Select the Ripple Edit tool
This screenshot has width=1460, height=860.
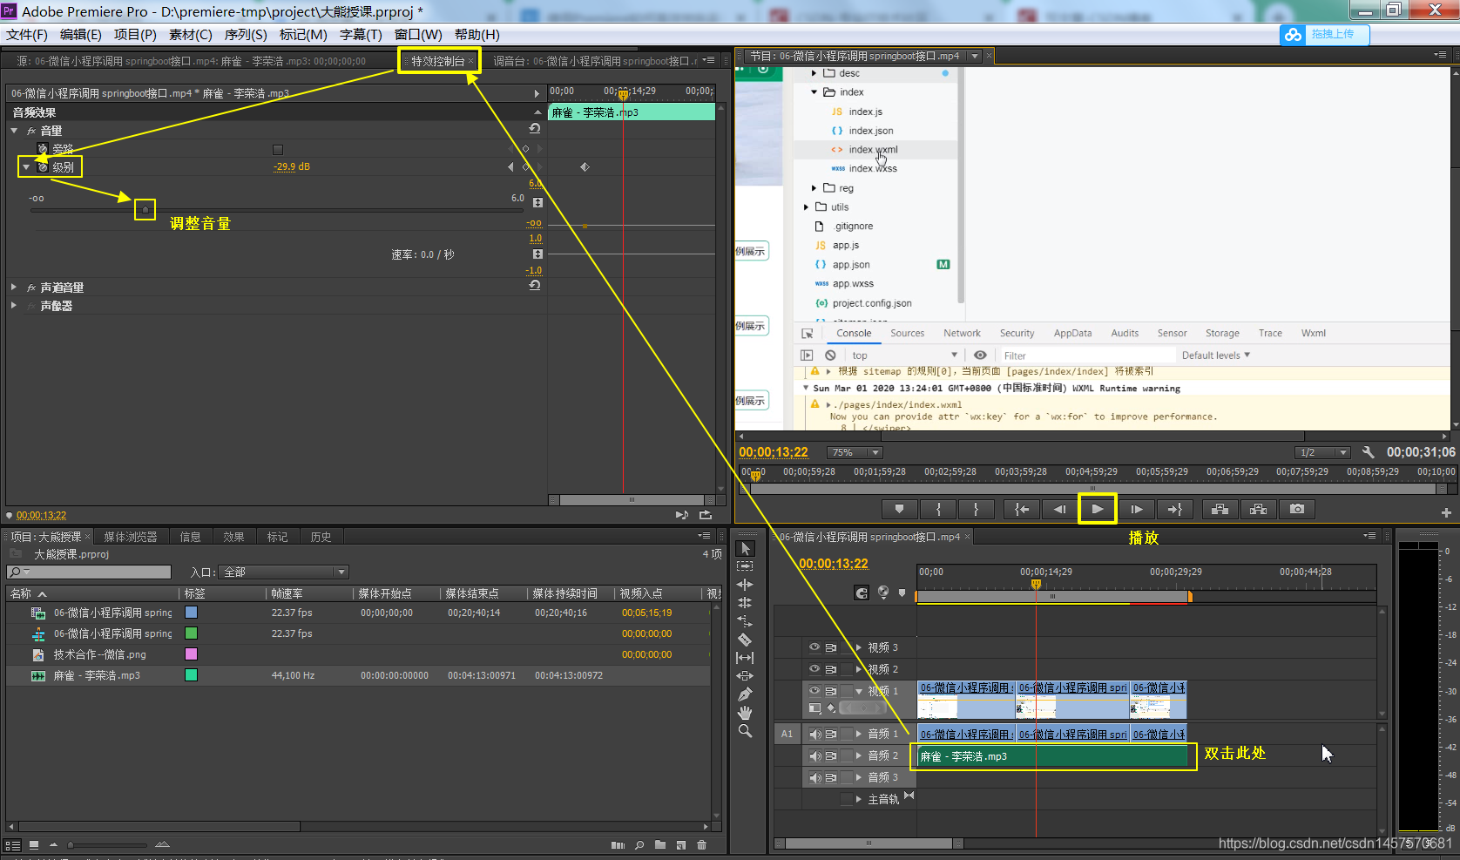click(x=745, y=585)
